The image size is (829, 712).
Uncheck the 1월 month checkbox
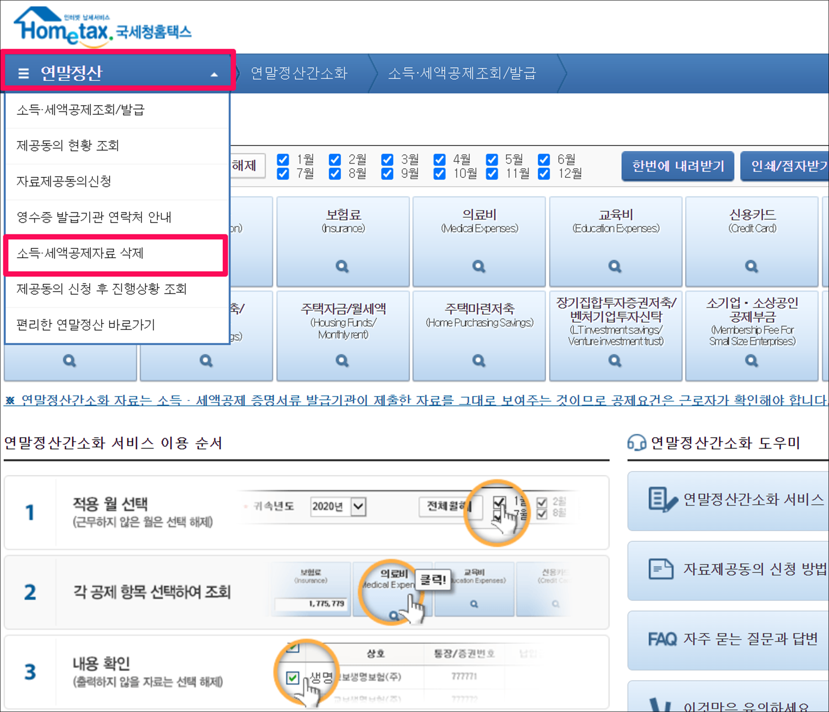click(x=283, y=160)
